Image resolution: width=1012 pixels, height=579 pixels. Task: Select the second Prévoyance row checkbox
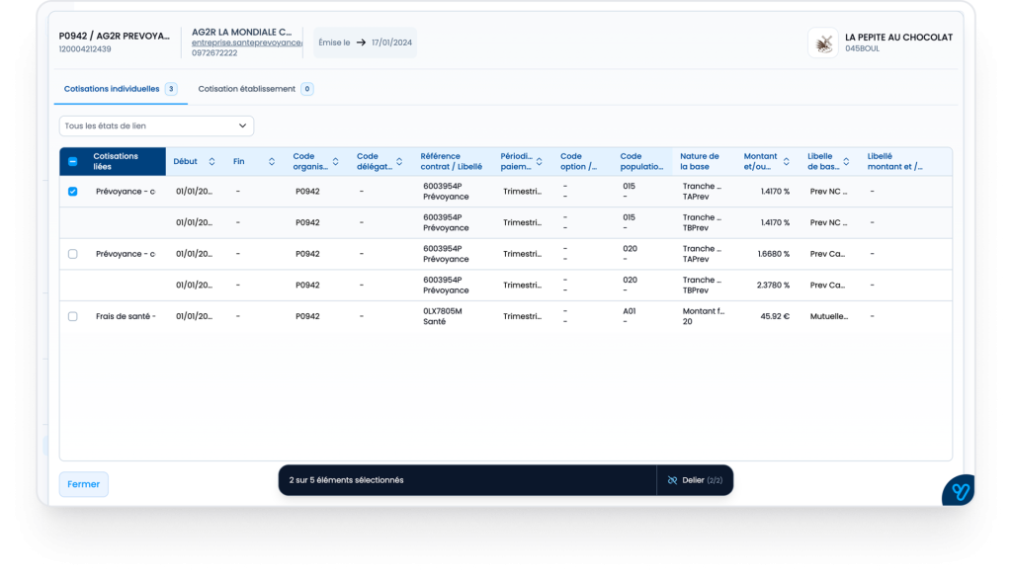(x=73, y=254)
